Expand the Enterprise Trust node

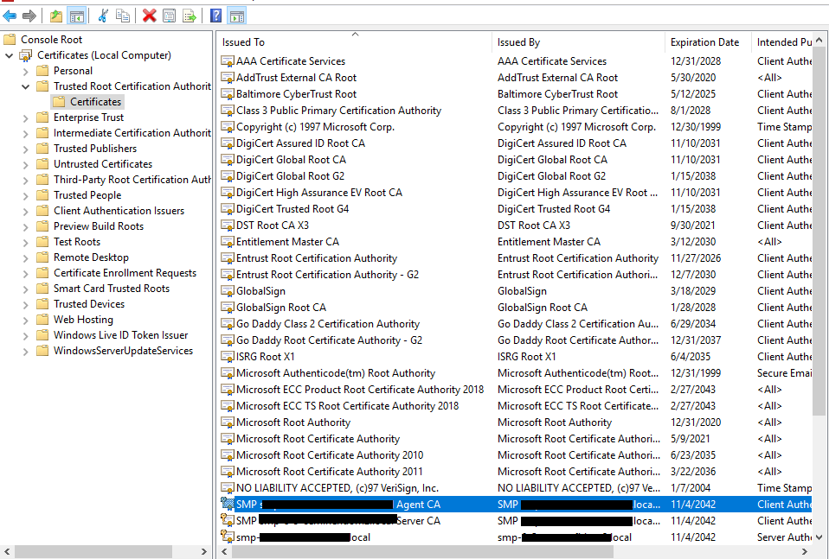(x=25, y=118)
